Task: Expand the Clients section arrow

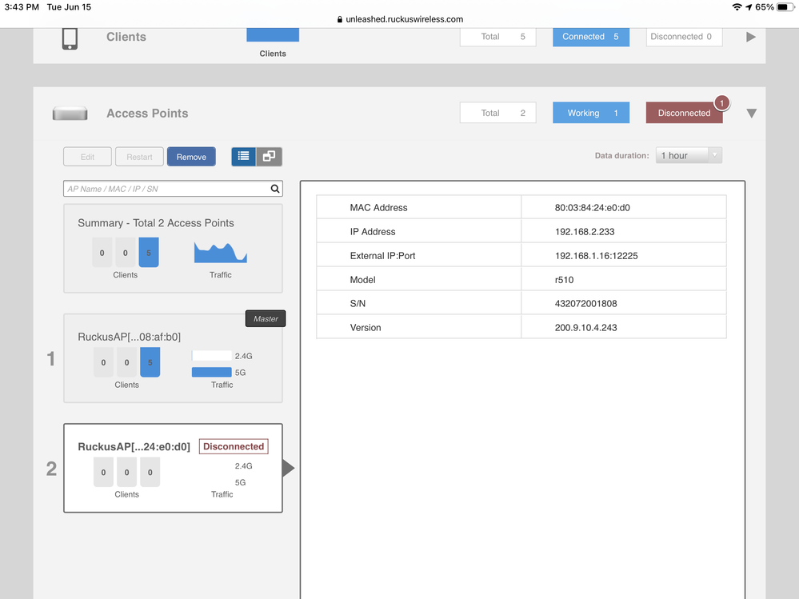Action: (x=750, y=37)
